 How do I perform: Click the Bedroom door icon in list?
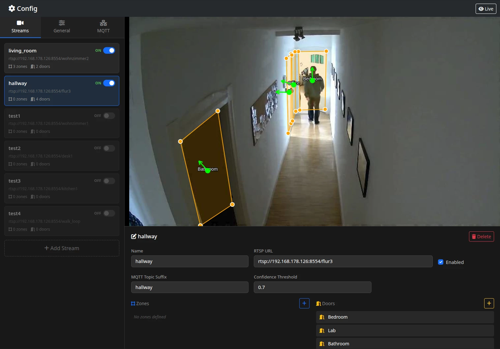point(322,317)
